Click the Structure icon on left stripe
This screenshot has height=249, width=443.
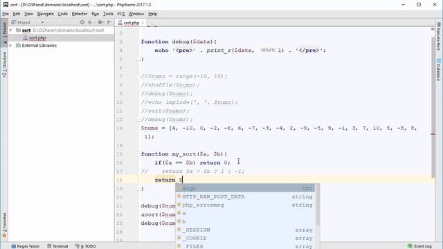pos(4,75)
